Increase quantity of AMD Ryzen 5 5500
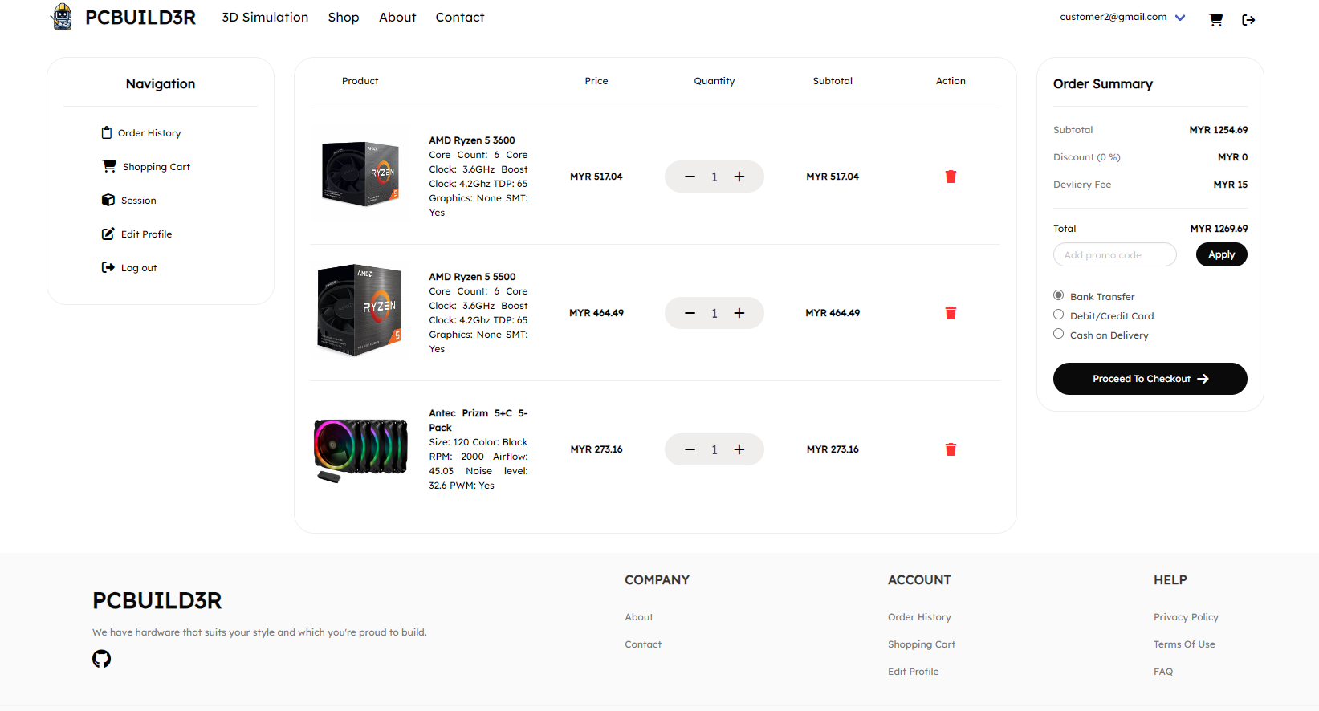This screenshot has height=711, width=1319. pyautogui.click(x=739, y=313)
